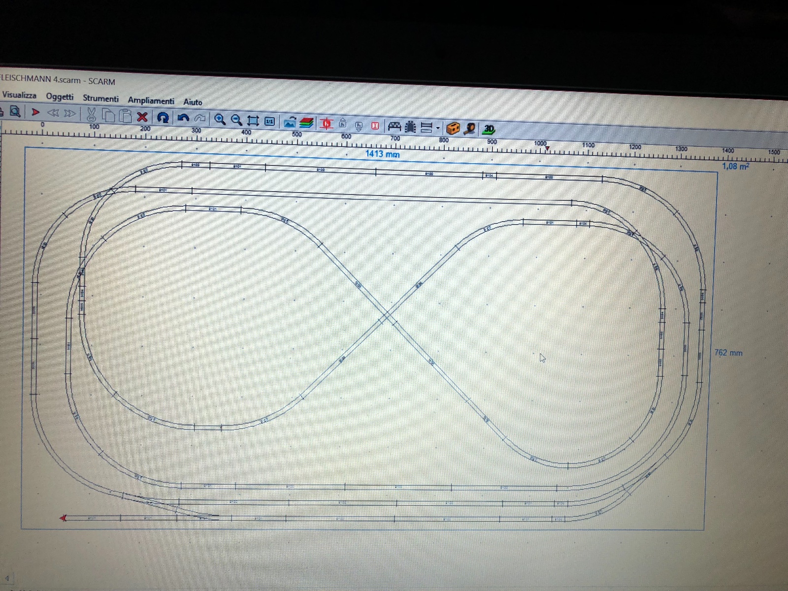Click the red arrow track endpoint
The width and height of the screenshot is (788, 591).
click(63, 518)
